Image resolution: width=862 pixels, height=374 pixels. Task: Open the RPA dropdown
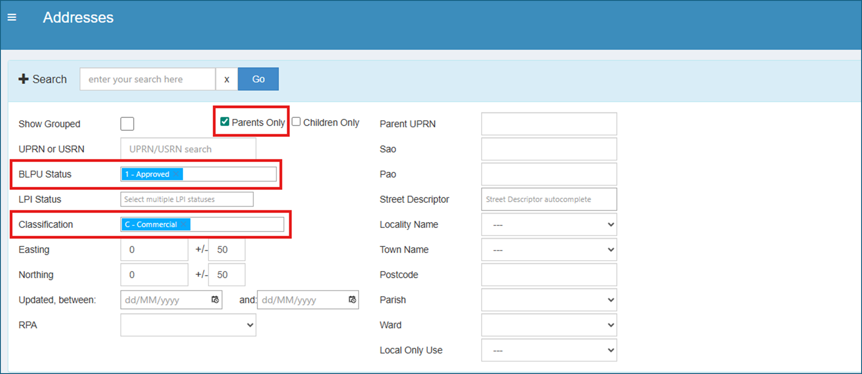point(188,325)
